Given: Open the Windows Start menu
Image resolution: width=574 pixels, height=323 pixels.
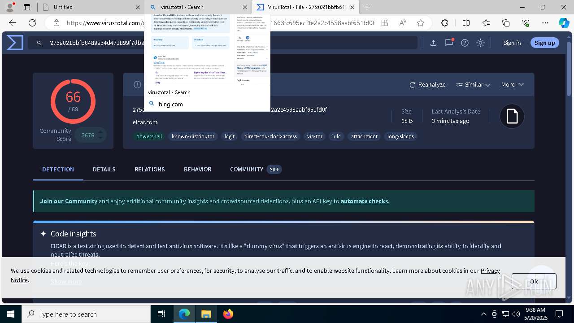Looking at the screenshot, I should coord(11,314).
